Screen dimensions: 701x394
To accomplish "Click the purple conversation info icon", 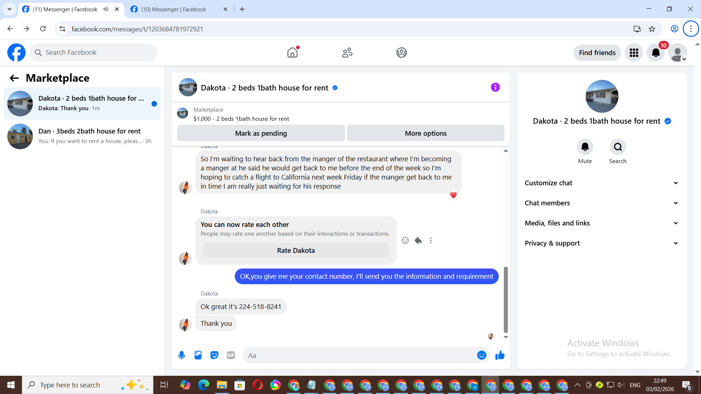I will click(495, 87).
